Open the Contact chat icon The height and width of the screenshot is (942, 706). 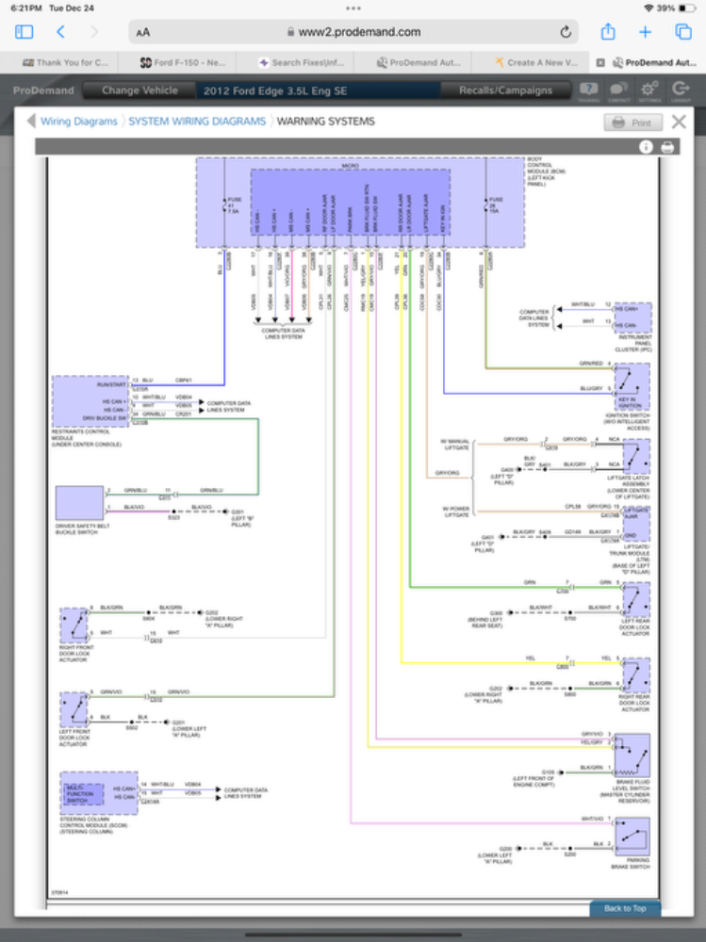(x=618, y=91)
